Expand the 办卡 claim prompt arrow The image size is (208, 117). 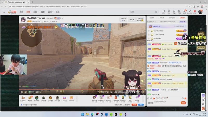tap(38, 105)
